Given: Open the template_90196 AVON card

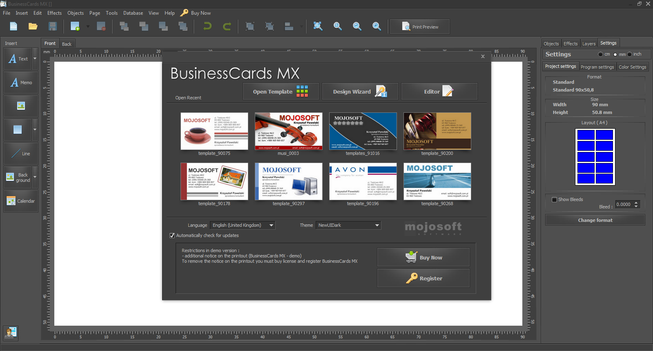Looking at the screenshot, I should [x=363, y=181].
